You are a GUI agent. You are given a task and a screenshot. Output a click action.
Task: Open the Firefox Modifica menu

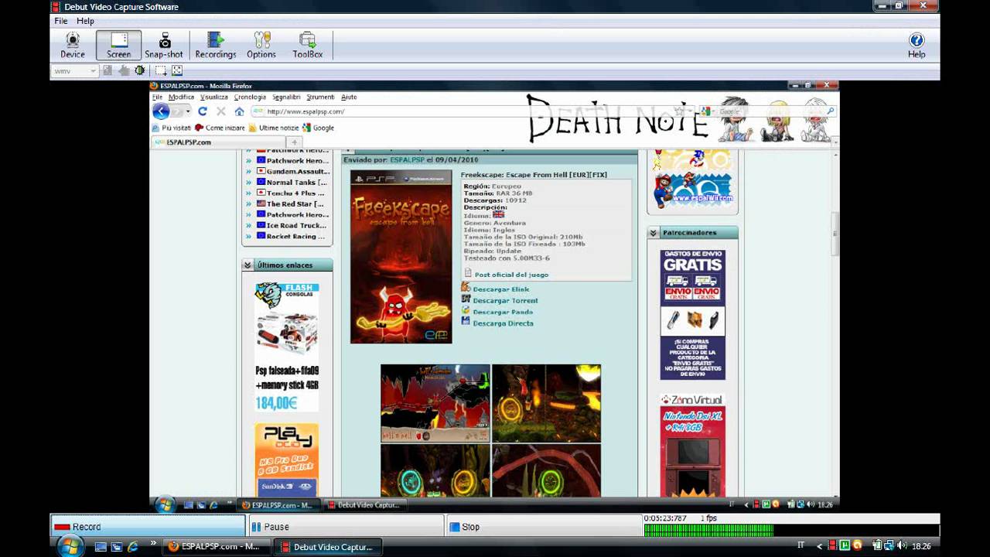(181, 97)
